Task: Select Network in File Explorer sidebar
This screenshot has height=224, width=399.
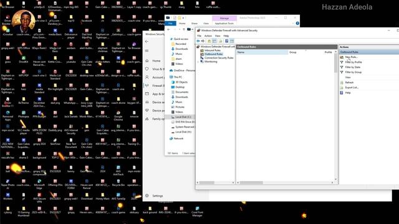Action: coord(178,139)
